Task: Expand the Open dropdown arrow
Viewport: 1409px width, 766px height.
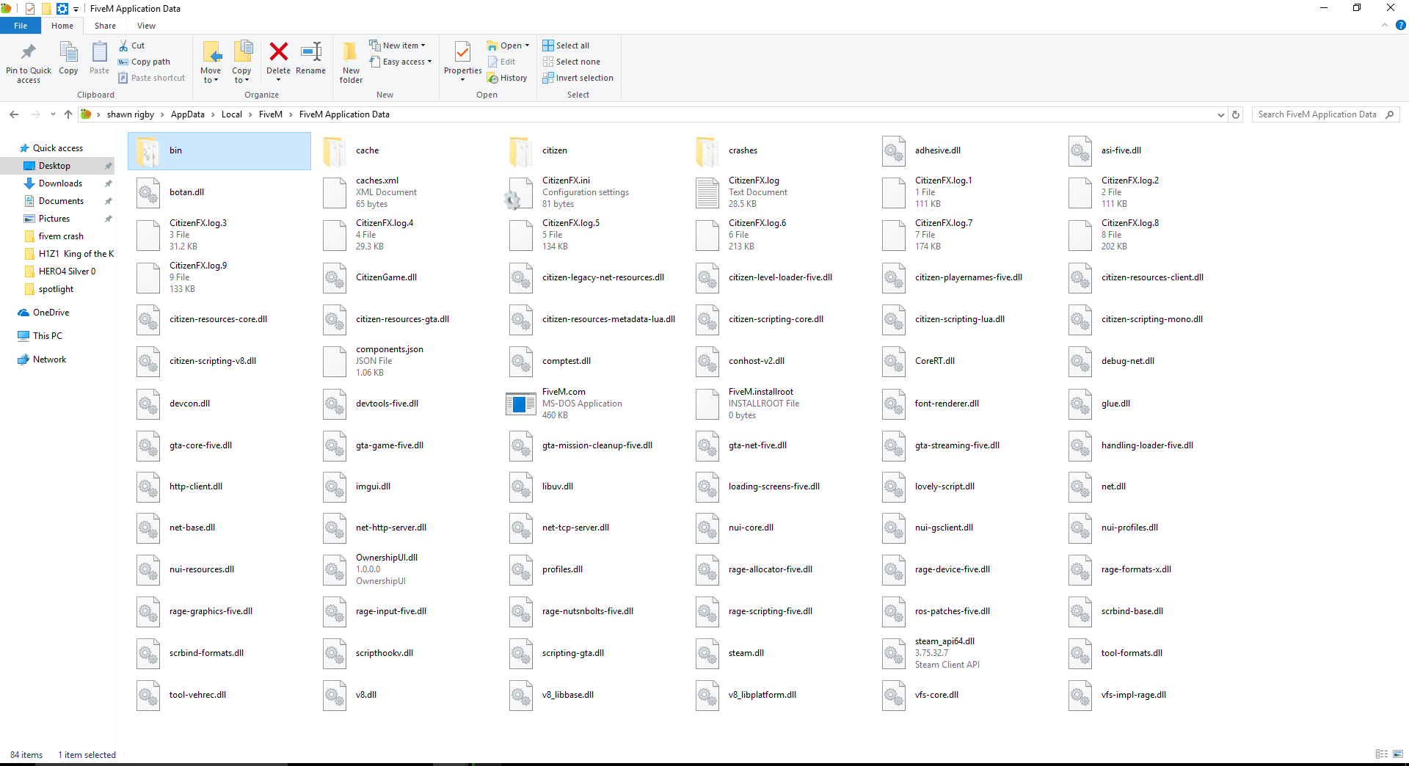Action: tap(527, 45)
